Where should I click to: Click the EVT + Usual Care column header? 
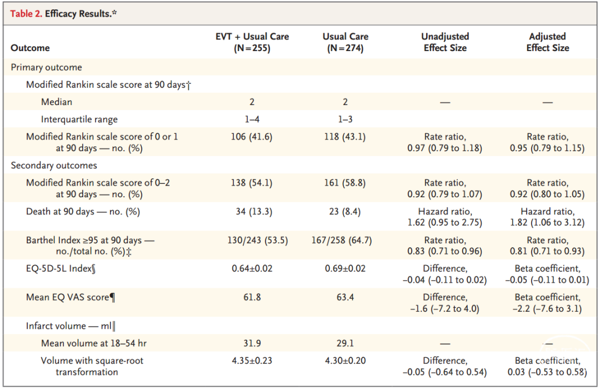[x=252, y=42]
